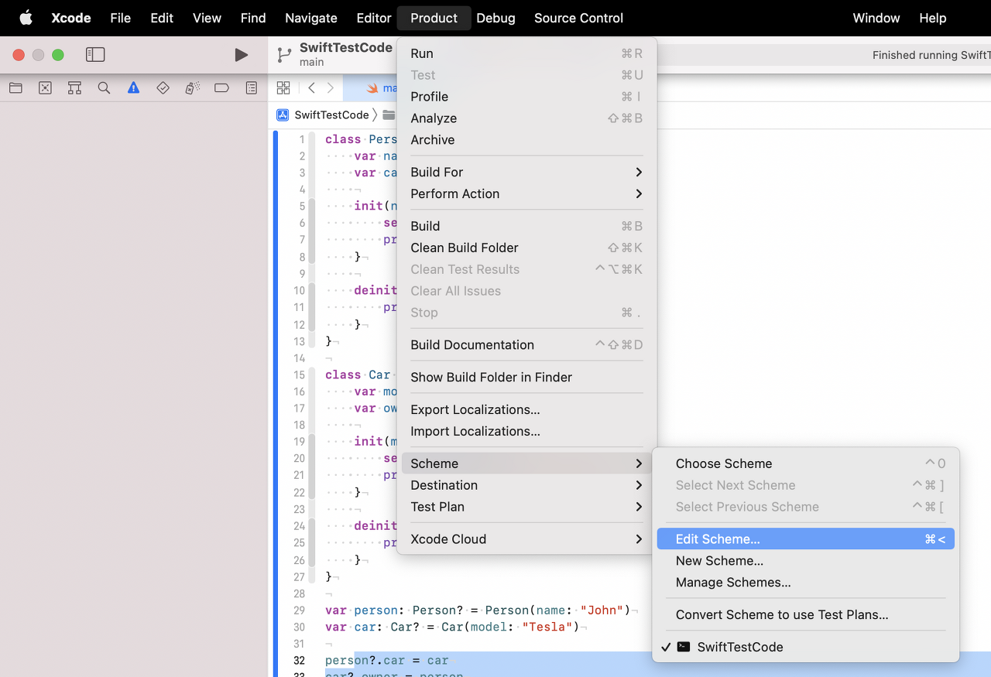Open the Navigate menu
Image resolution: width=991 pixels, height=677 pixels.
(311, 18)
